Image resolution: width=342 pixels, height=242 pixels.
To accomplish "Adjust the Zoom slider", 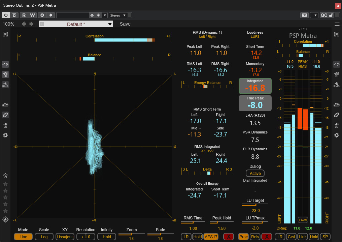I will click(x=132, y=234).
